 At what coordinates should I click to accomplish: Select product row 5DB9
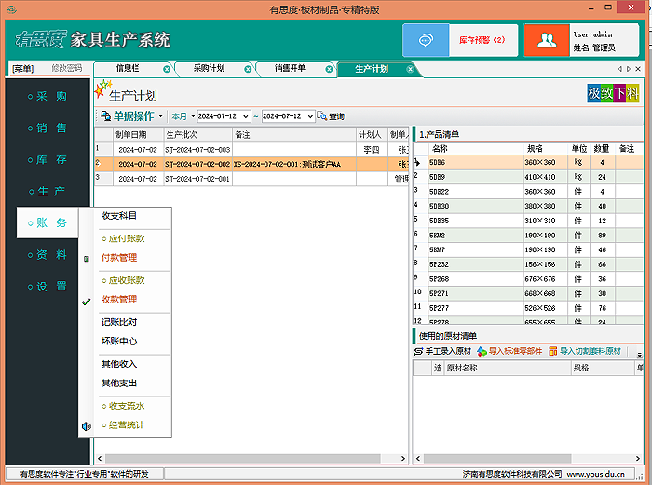[528, 177]
